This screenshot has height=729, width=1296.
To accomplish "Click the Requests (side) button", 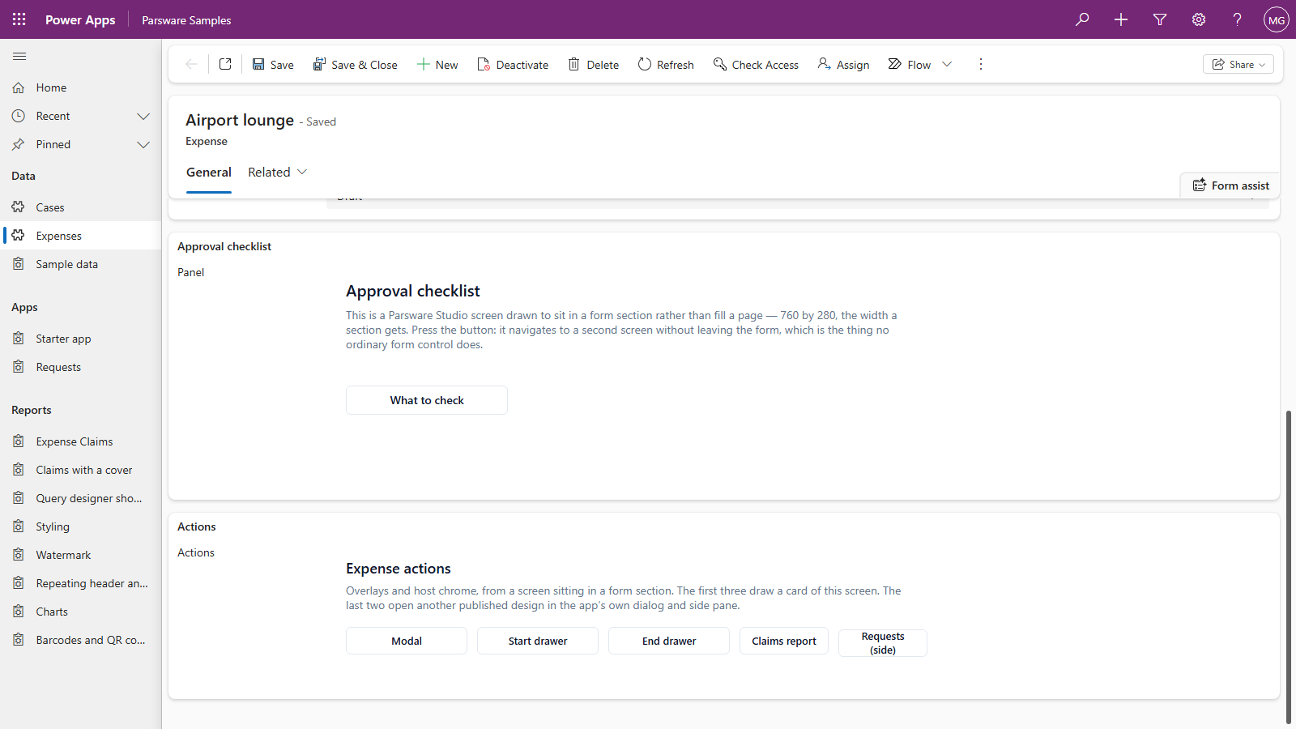I will click(x=883, y=643).
